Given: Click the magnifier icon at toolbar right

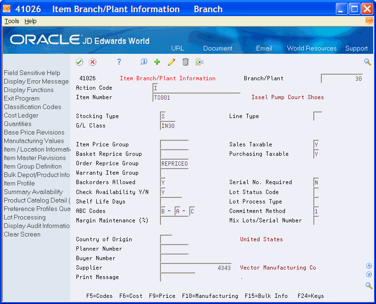Looking at the screenshot, I should (x=368, y=62).
